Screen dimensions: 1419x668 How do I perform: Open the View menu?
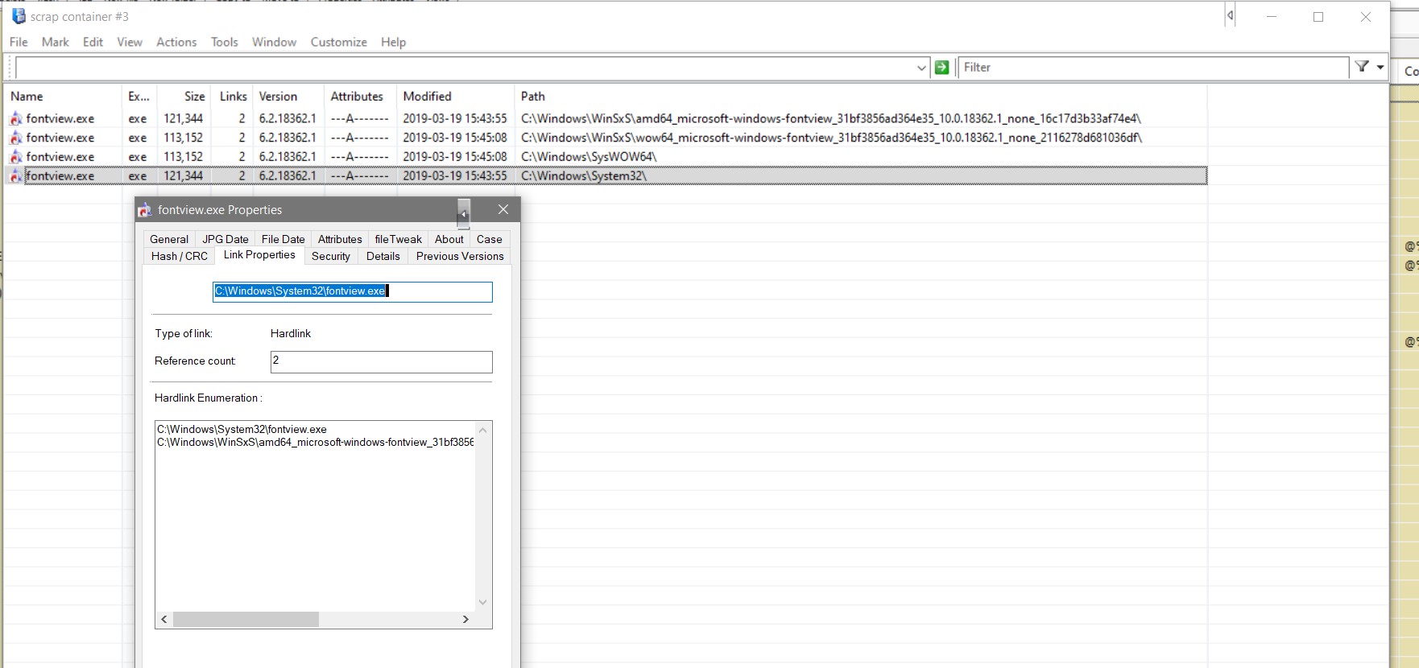coord(130,42)
